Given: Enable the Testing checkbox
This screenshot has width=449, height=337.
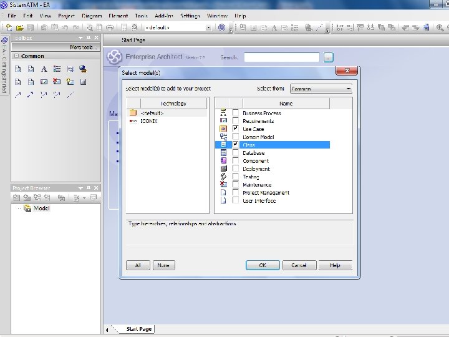Looking at the screenshot, I should click(x=235, y=176).
